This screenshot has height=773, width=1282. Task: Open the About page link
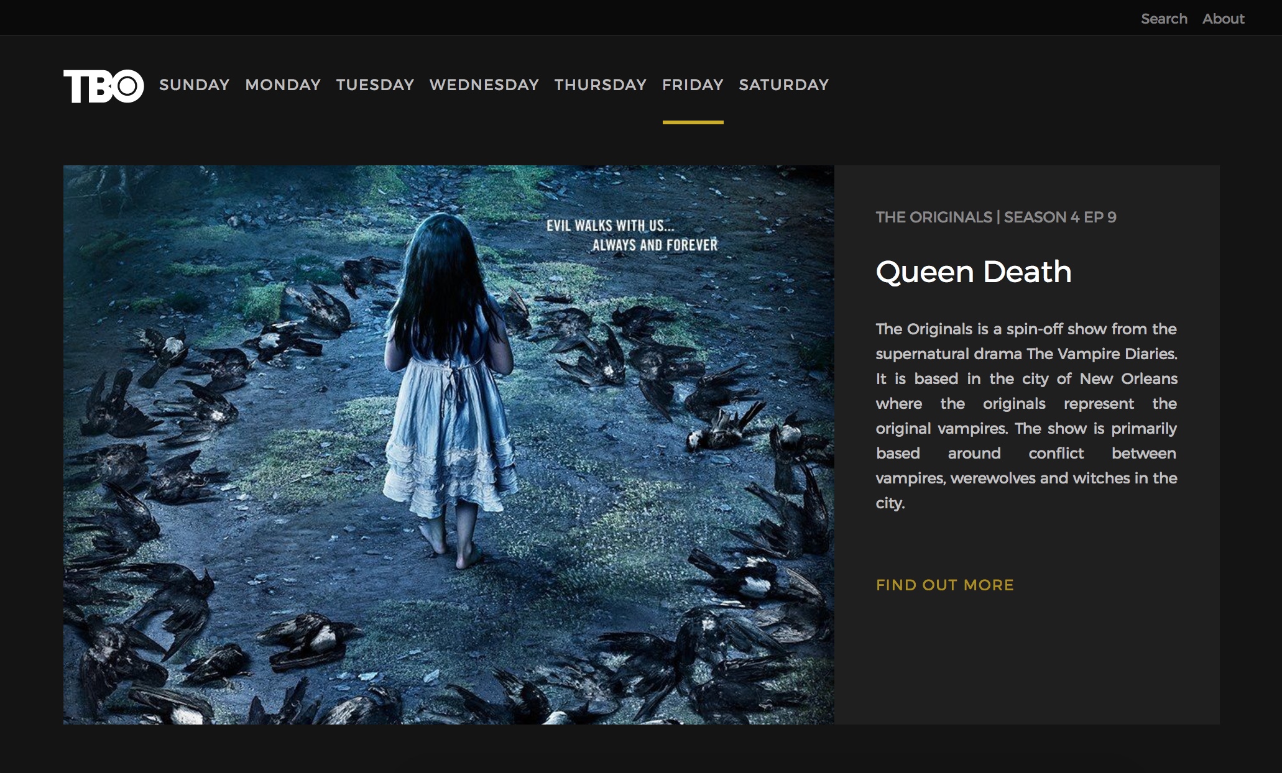(1223, 19)
